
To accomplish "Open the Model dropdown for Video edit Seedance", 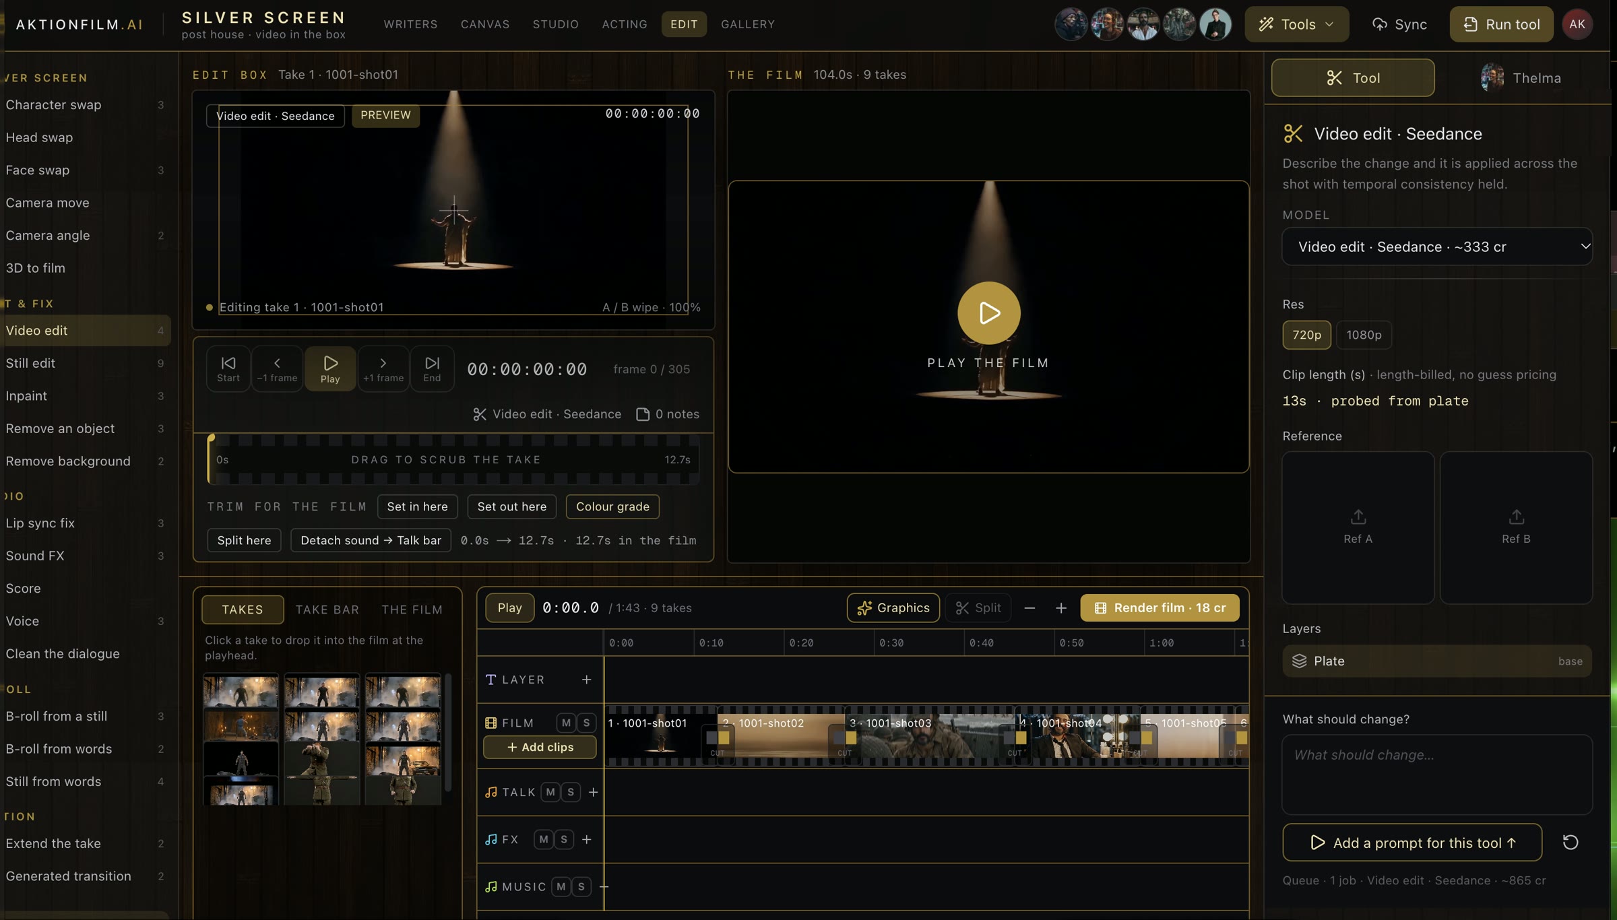I will (1436, 247).
